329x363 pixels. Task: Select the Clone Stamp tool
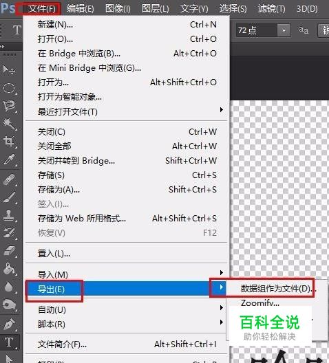[x=9, y=215]
